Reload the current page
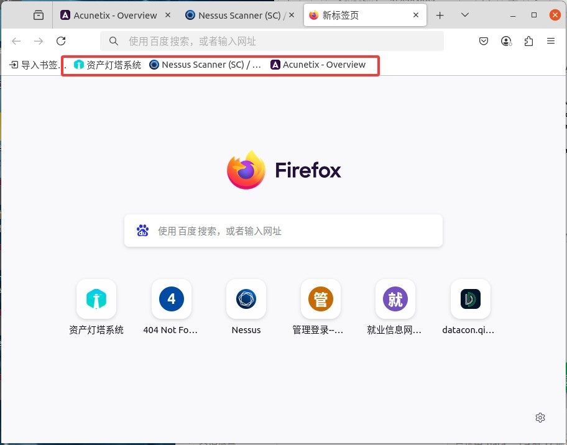Image resolution: width=567 pixels, height=445 pixels. 61,41
